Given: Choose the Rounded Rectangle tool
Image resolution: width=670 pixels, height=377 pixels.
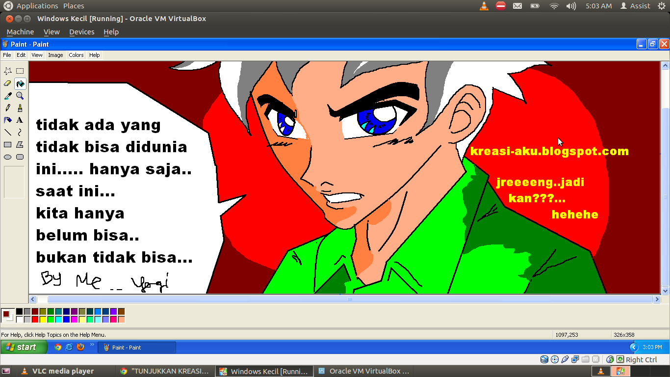Looking at the screenshot, I should tap(20, 157).
